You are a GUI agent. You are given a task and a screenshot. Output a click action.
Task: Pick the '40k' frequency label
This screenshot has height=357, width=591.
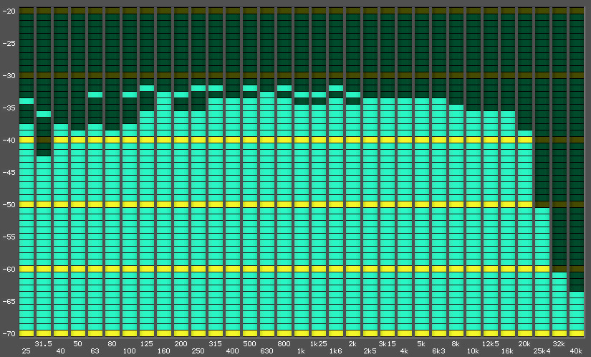(576, 351)
